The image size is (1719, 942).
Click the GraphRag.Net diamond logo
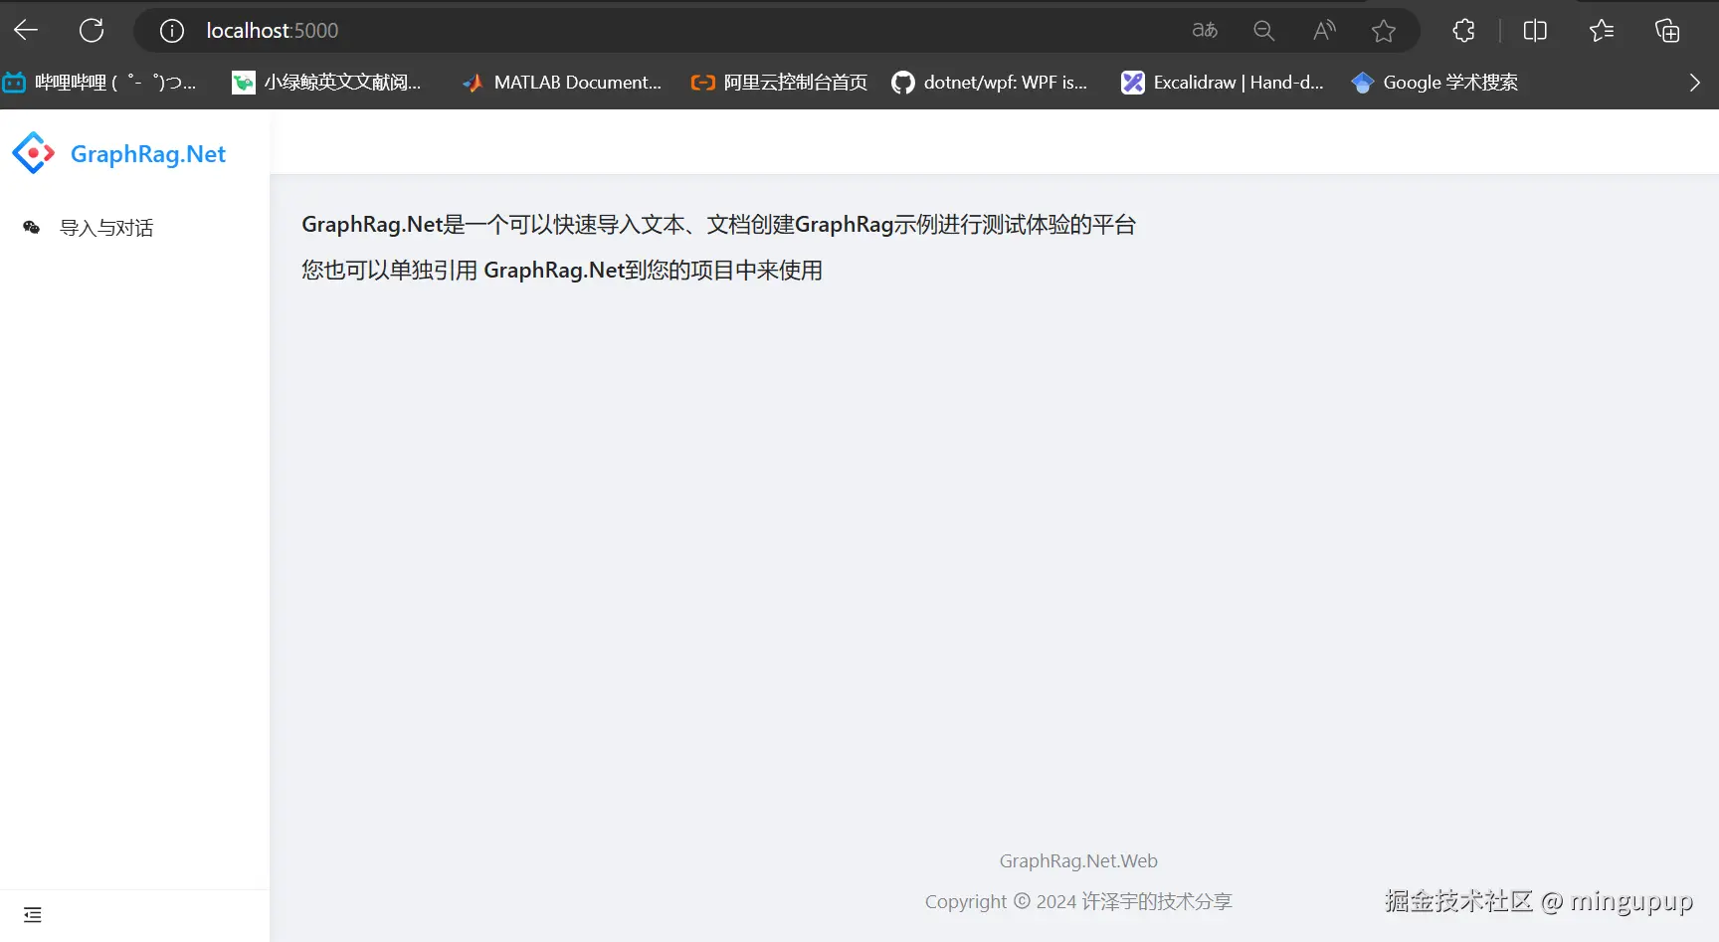tap(33, 153)
